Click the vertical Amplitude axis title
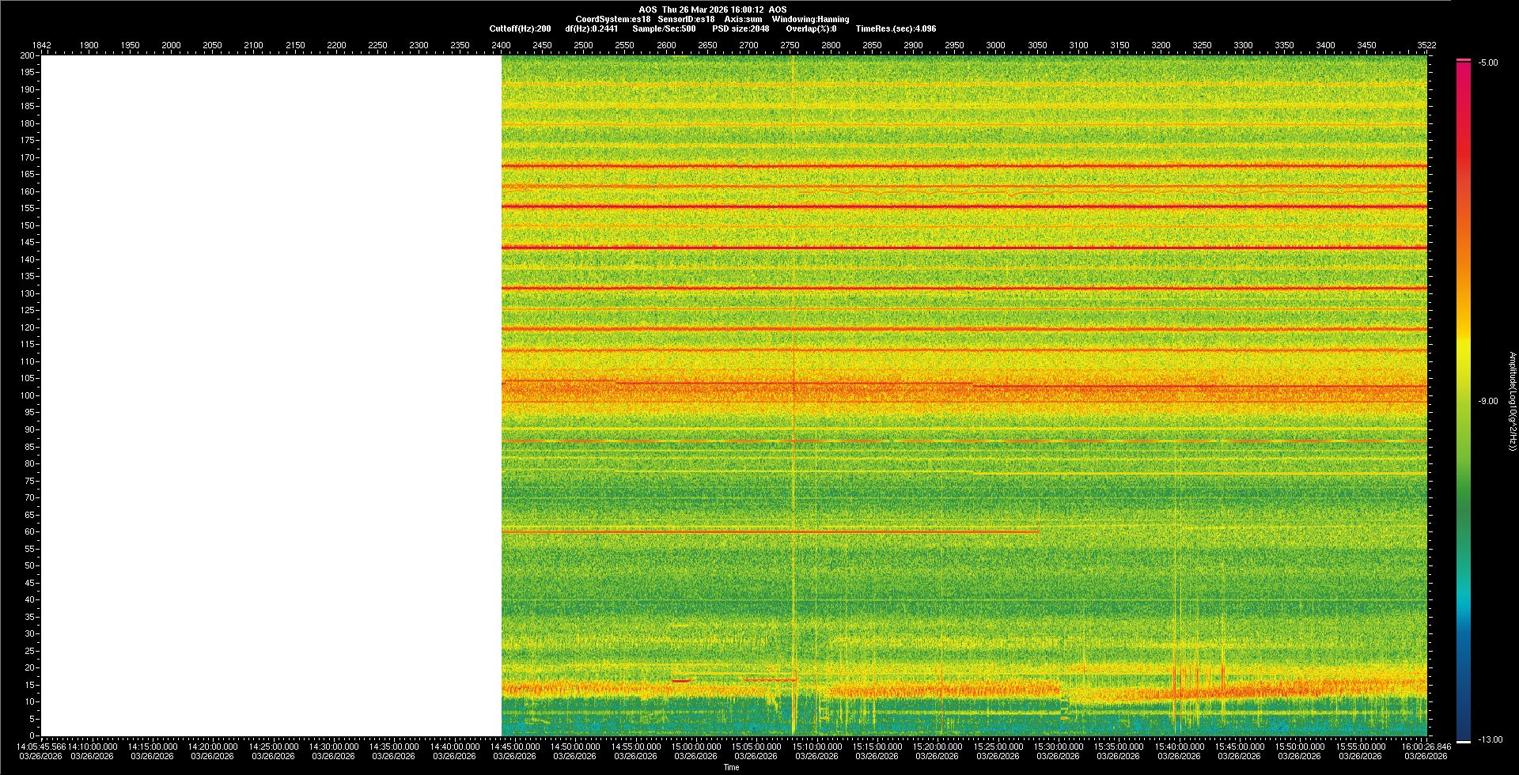Screen dimensions: 1519x775 tap(1512, 402)
